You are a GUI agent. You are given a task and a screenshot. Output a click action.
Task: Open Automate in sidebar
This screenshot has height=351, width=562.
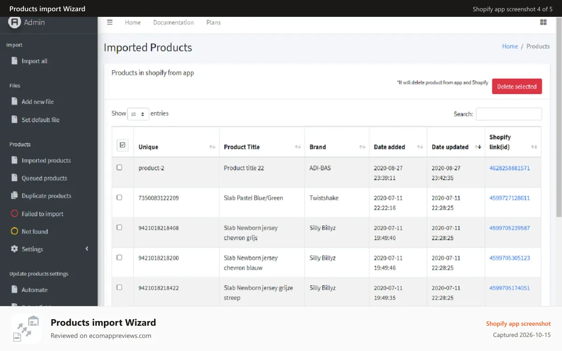point(34,290)
